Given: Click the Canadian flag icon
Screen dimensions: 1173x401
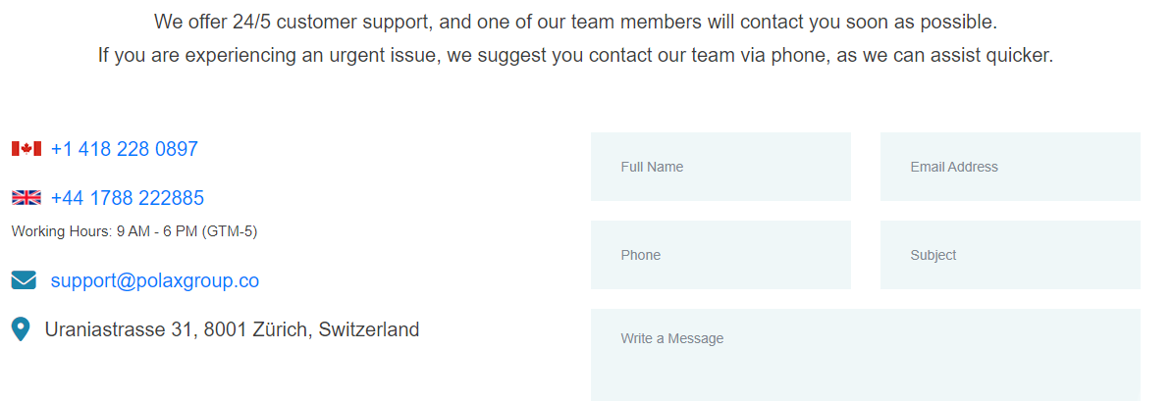Looking at the screenshot, I should point(27,149).
